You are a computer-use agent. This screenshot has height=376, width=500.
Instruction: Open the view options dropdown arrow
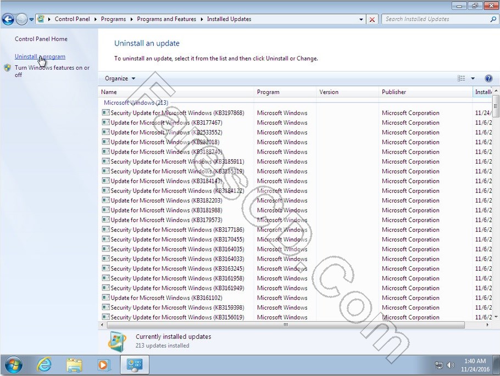[x=473, y=78]
